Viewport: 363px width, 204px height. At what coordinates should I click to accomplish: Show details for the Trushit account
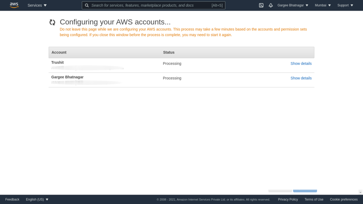[x=301, y=64]
